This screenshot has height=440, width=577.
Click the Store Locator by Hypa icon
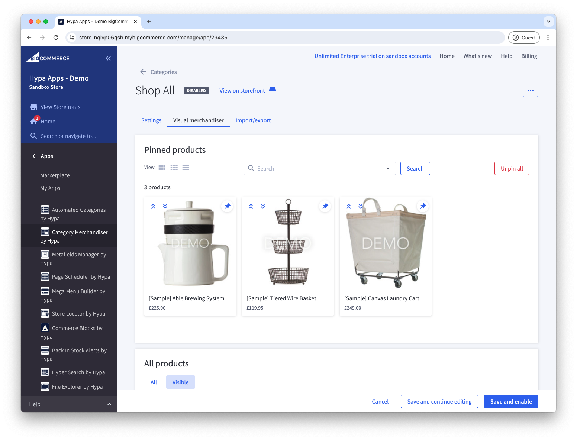pos(45,313)
